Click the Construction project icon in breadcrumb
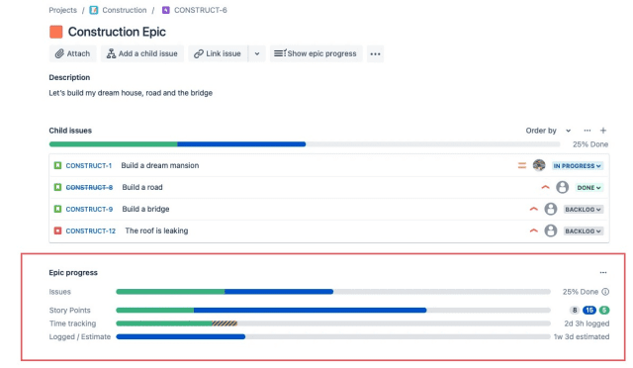 point(94,10)
